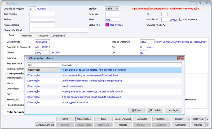This screenshot has width=212, height=129.
Task: Close the Observações da Nota dialog
Action: click(x=181, y=58)
